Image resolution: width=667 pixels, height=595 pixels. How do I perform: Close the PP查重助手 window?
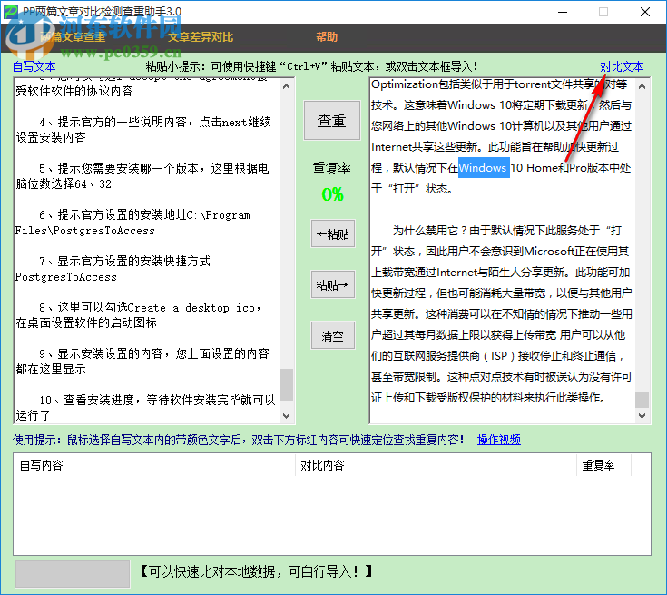click(x=645, y=12)
